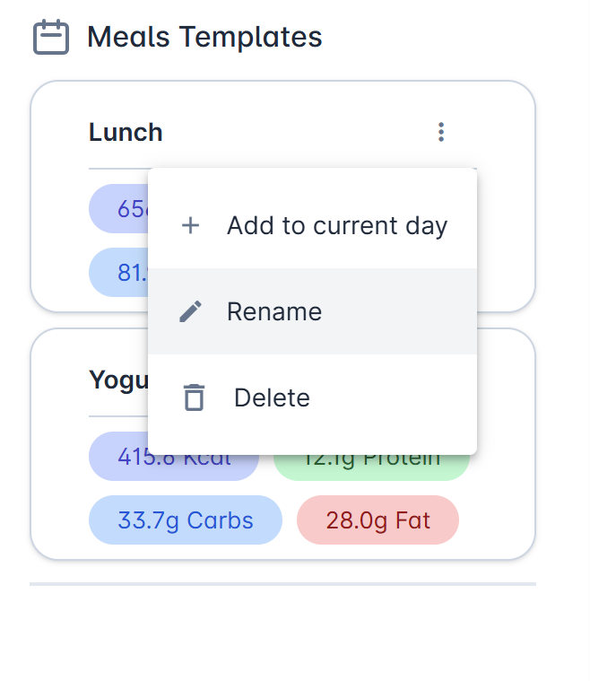Click the plus icon in the menu
Image resolution: width=590 pixels, height=681 pixels.
190,226
